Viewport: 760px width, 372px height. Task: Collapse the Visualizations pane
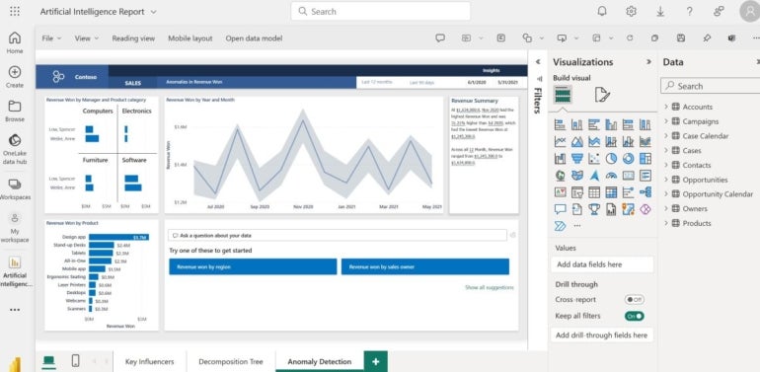coord(648,62)
